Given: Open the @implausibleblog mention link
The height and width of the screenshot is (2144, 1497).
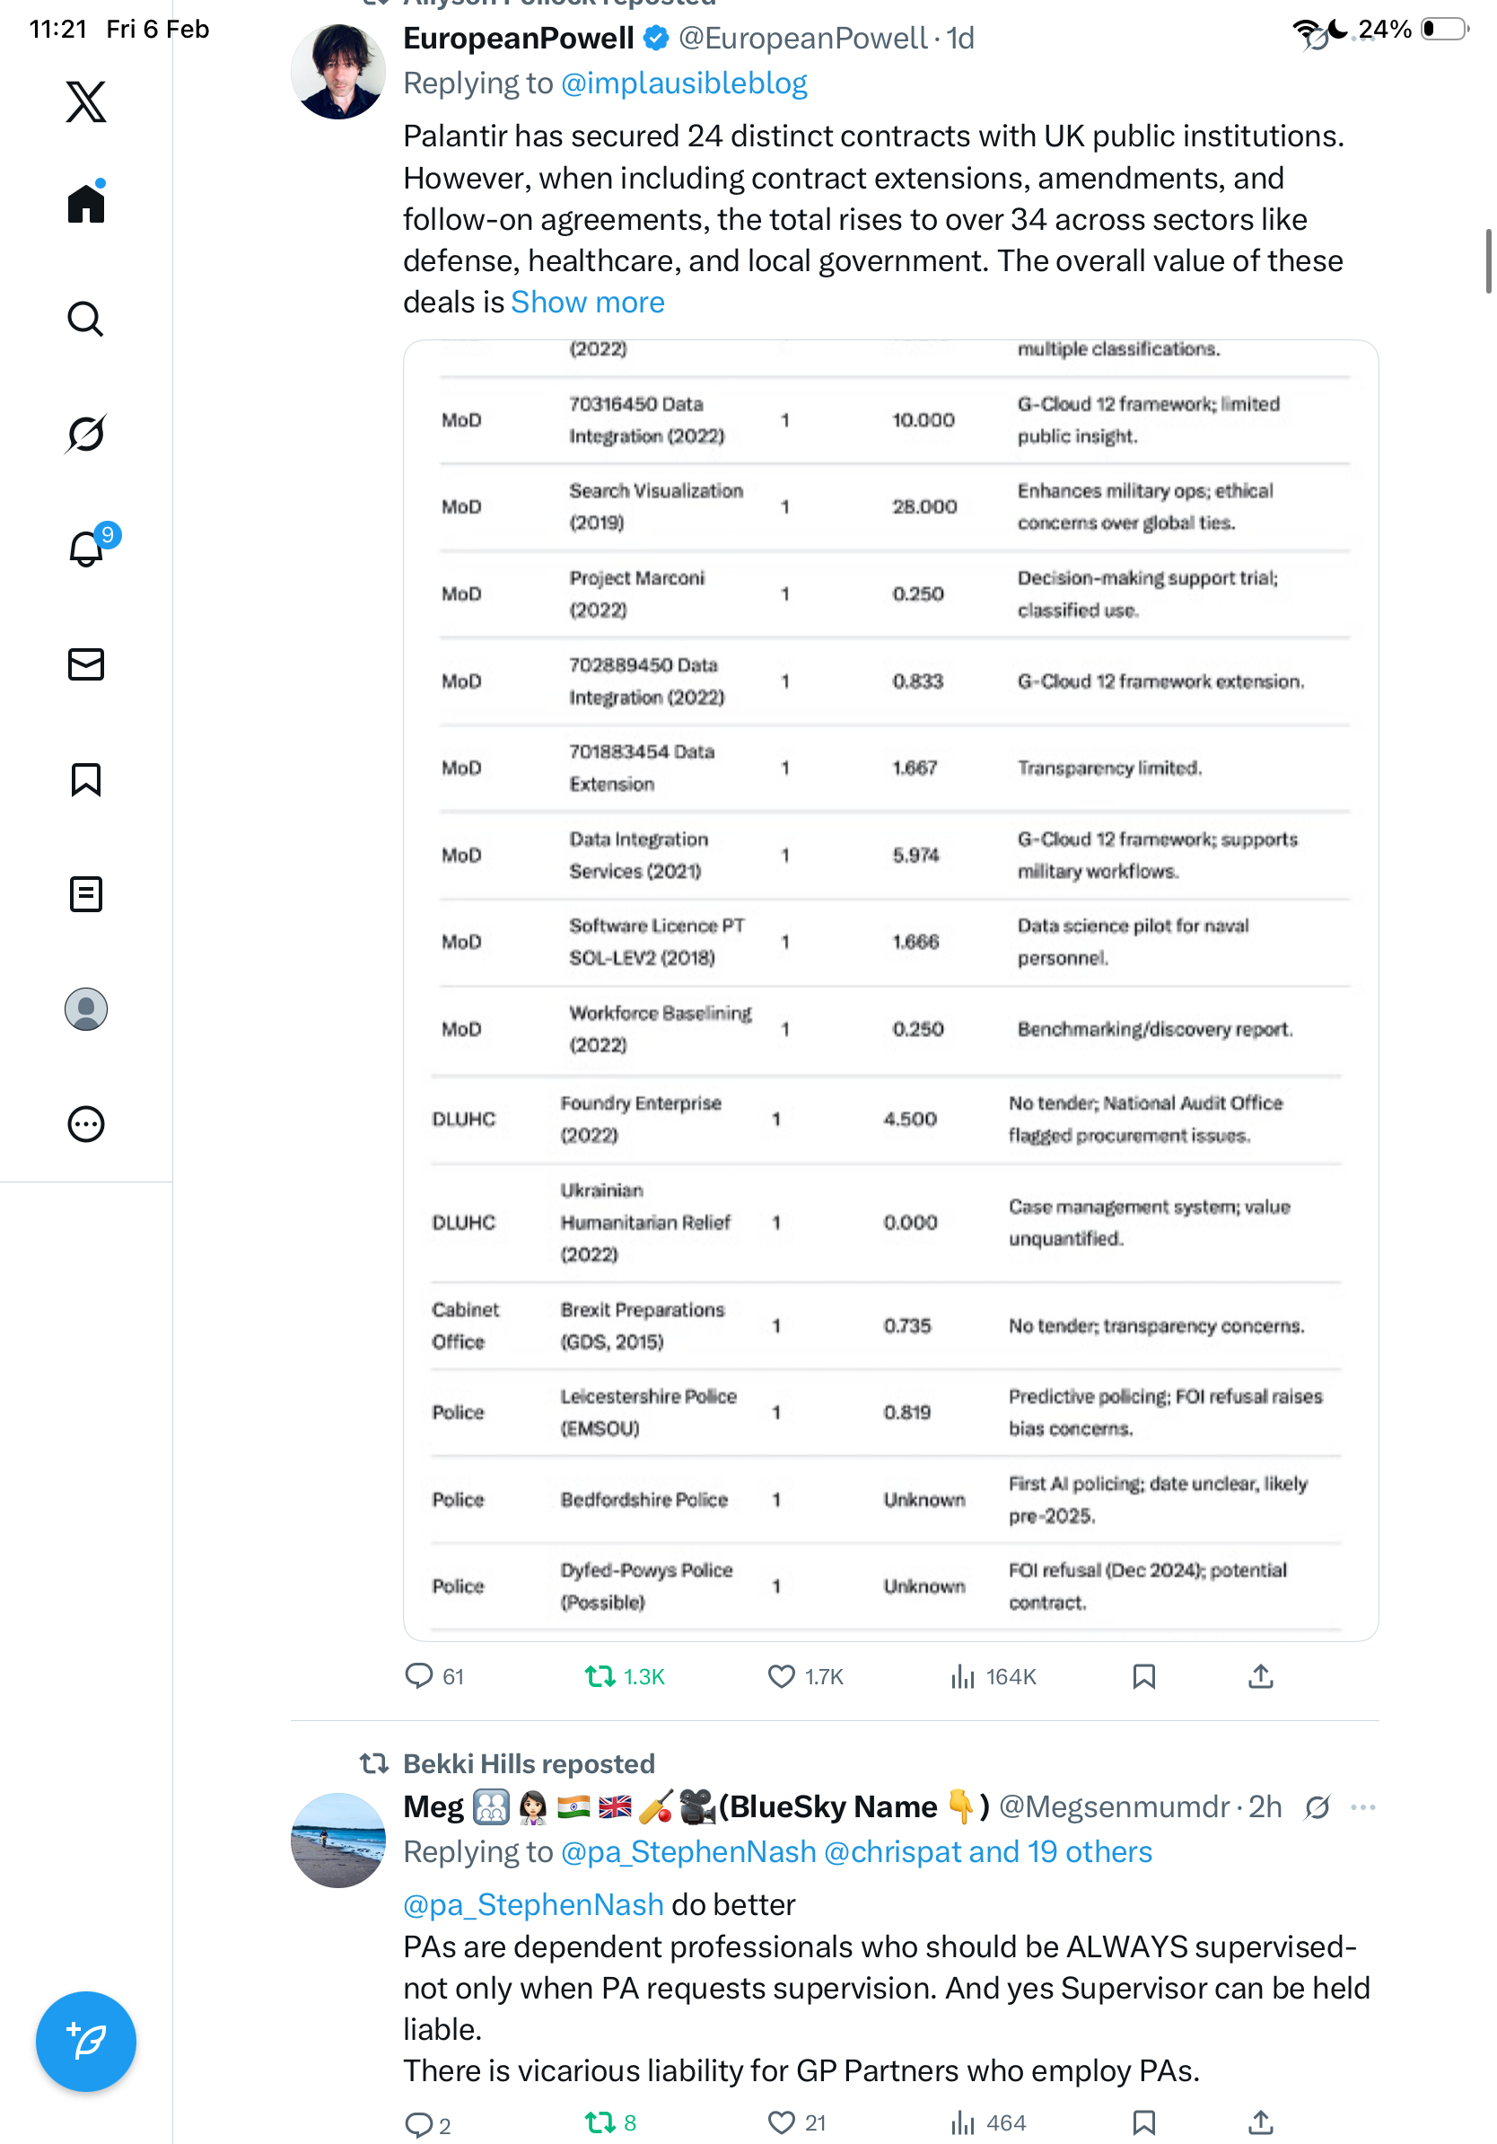Looking at the screenshot, I should [x=683, y=83].
